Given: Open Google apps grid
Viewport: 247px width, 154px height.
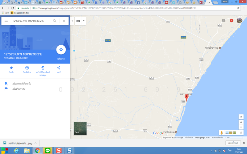Looking at the screenshot, I should coord(224,21).
